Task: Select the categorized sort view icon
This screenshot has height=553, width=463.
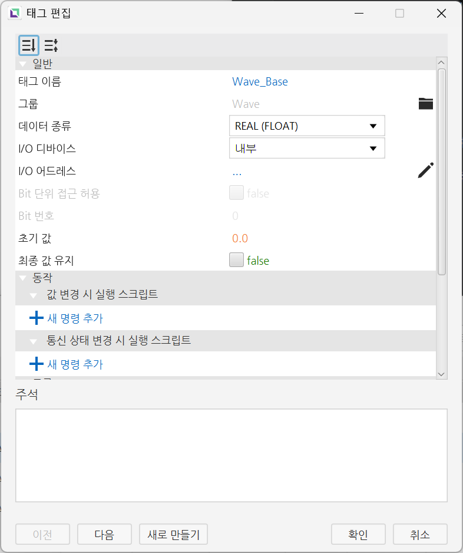Action: click(28, 45)
